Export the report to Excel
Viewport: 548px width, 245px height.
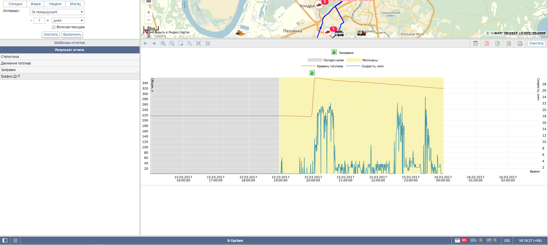click(498, 43)
